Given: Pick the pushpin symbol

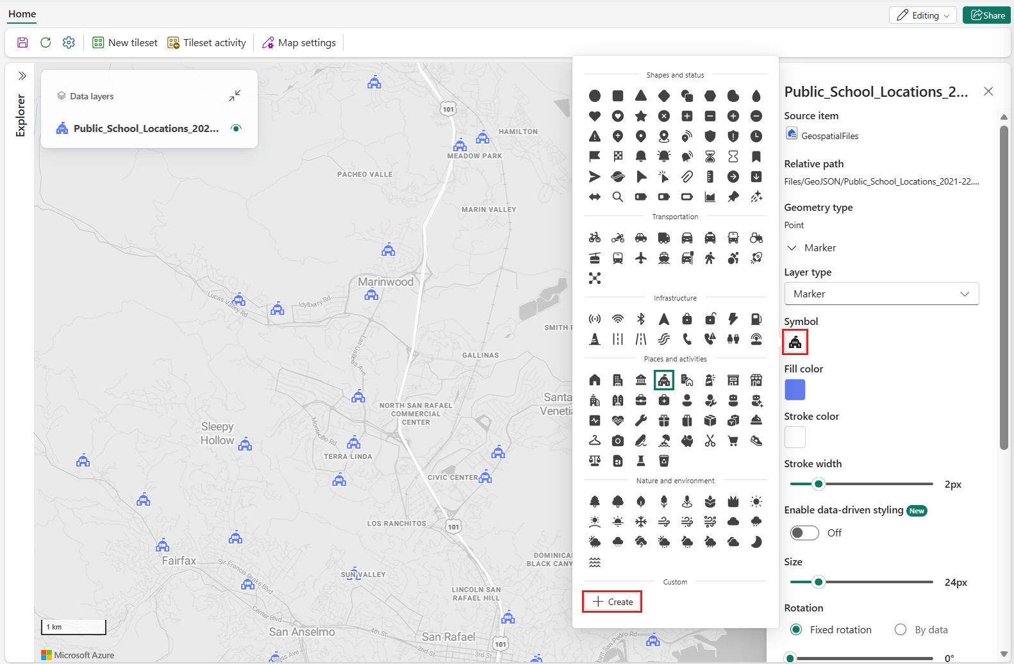Looking at the screenshot, I should click(x=733, y=197).
